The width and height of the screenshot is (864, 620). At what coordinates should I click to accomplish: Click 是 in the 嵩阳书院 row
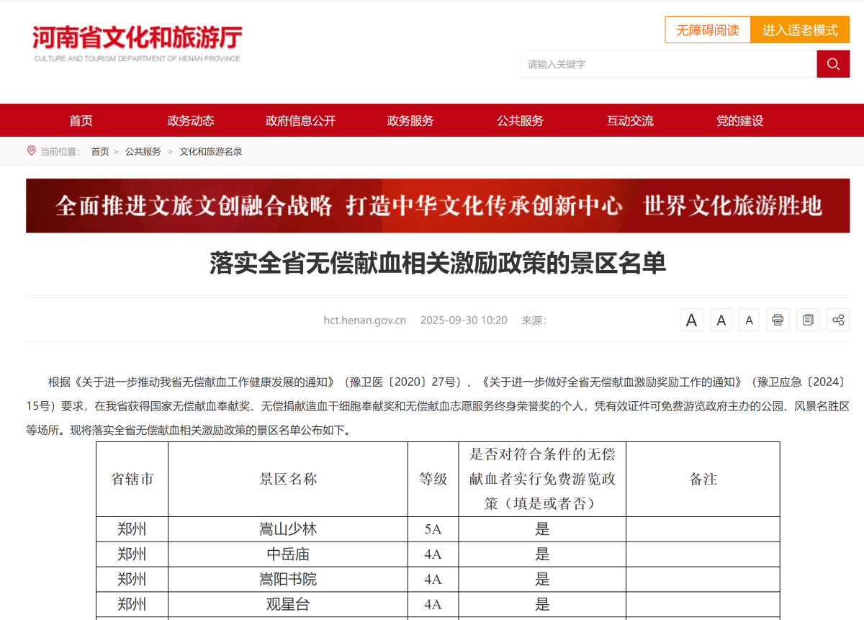(x=542, y=580)
